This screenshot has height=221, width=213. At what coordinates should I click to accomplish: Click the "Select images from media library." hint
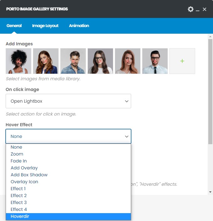tap(43, 79)
